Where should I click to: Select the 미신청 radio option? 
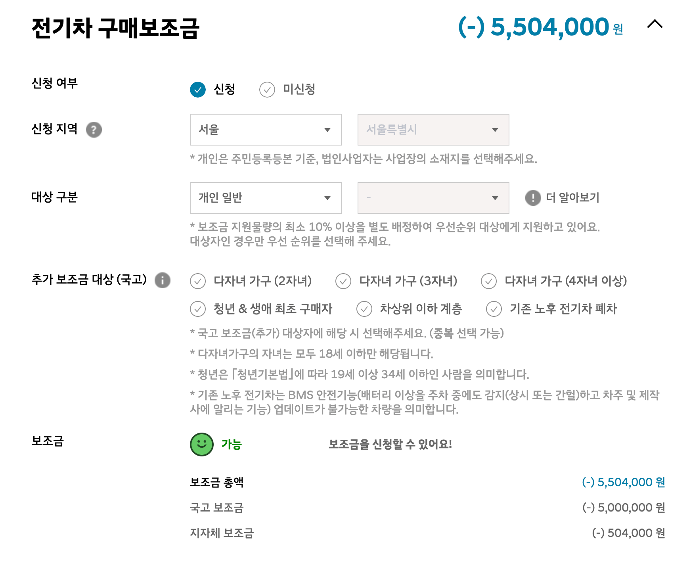click(268, 90)
